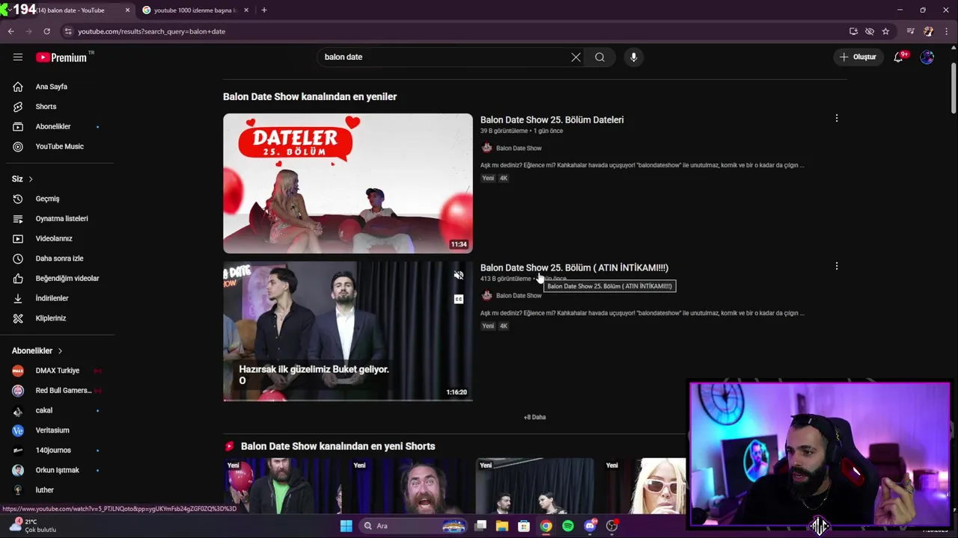Open the Chrome profile avatar in toolbar
The width and height of the screenshot is (958, 538).
coord(929,31)
